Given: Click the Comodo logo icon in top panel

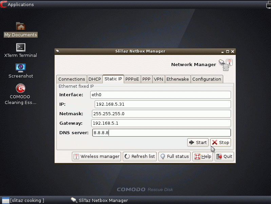Looking at the screenshot, I should click(x=3, y=4).
